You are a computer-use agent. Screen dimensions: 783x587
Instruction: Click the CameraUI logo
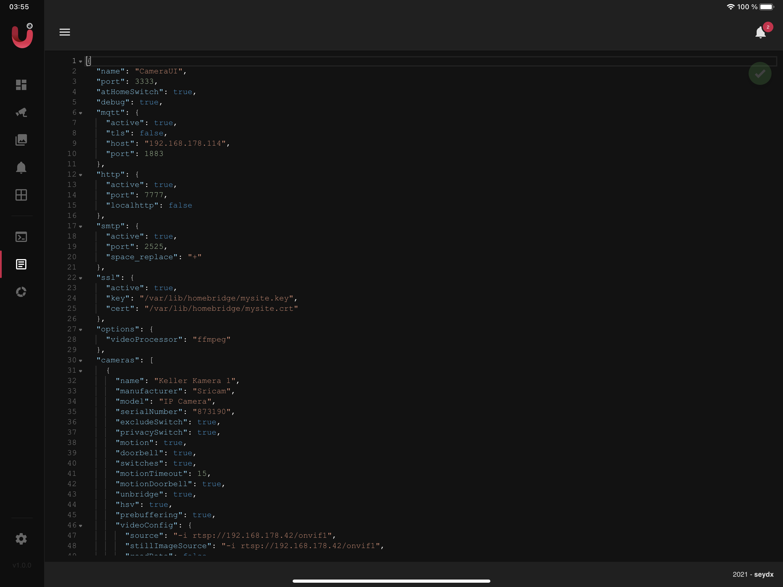click(x=22, y=36)
